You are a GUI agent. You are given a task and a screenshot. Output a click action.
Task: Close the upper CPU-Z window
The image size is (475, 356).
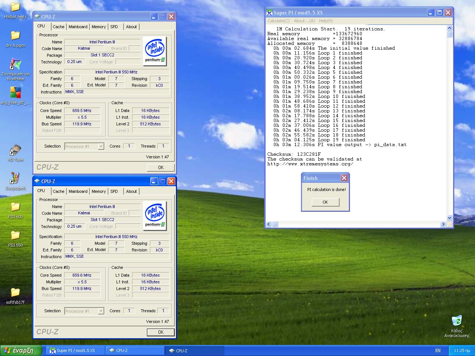tap(171, 17)
